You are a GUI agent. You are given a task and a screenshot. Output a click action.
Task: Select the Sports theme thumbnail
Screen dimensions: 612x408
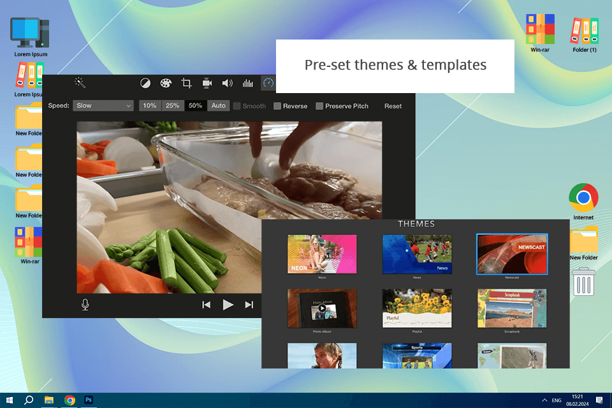click(417, 356)
